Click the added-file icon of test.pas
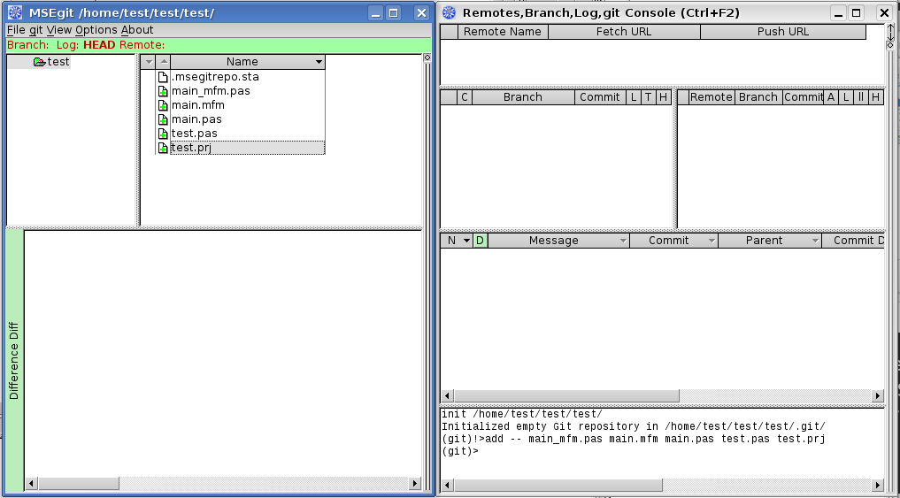The image size is (900, 498). tap(163, 134)
